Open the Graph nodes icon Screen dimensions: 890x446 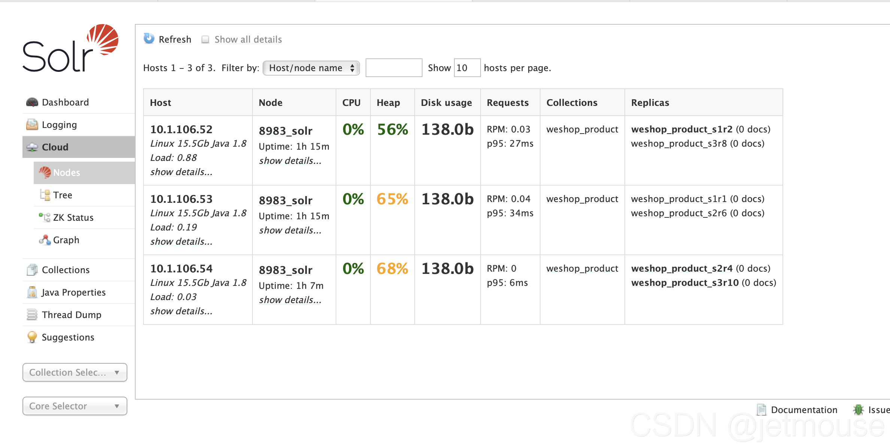pos(45,239)
